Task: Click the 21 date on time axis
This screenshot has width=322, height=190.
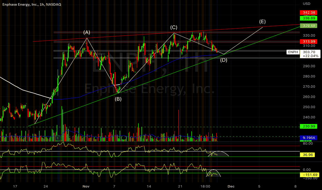Action: point(180,186)
